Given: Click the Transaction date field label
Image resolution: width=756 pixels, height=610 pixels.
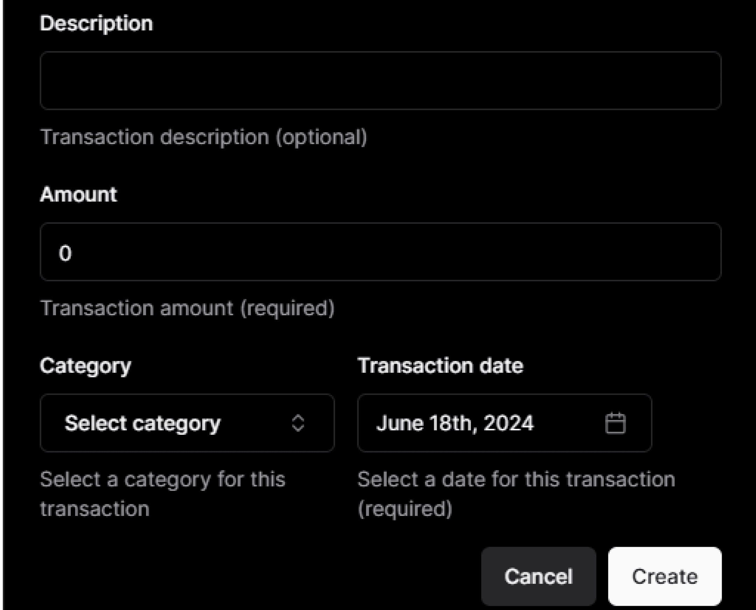Looking at the screenshot, I should [440, 366].
